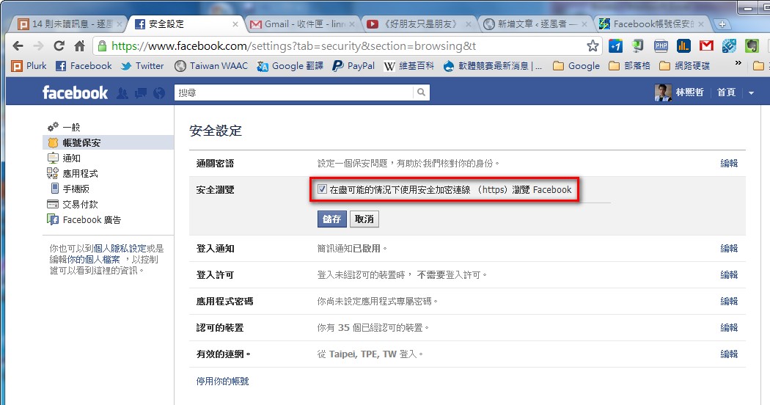Open the 個人隱私設定 link
The height and width of the screenshot is (405, 770).
(x=120, y=249)
